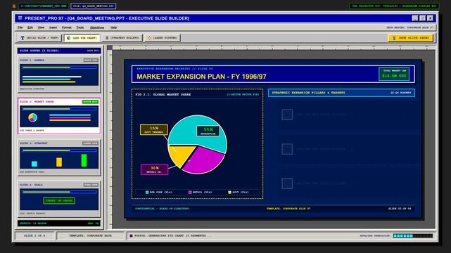Click the VGA projector output indicator
The height and width of the screenshot is (253, 451).
tap(394, 6)
